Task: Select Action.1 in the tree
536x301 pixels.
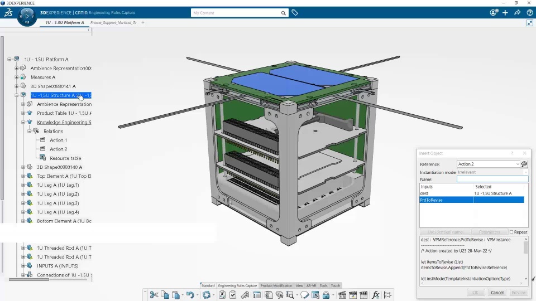Action: tap(58, 140)
